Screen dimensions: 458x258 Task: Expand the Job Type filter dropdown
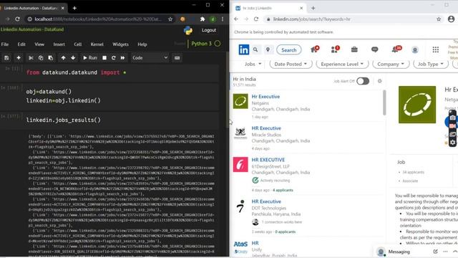[x=431, y=64]
